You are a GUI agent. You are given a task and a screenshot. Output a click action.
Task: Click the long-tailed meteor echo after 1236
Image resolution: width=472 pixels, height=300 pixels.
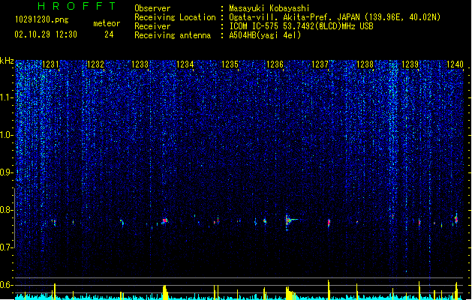290,221
